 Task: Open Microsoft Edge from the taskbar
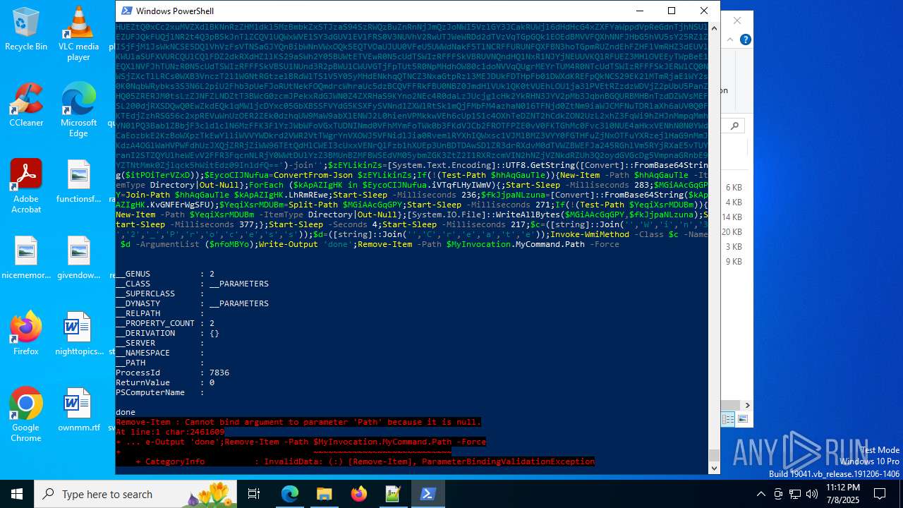coord(290,494)
